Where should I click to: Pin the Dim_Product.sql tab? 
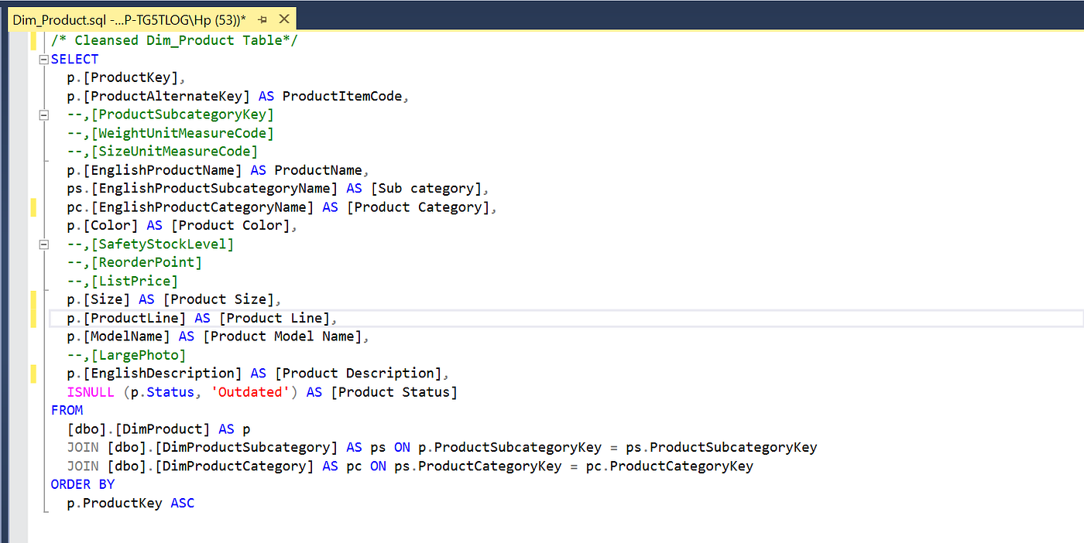coord(262,19)
